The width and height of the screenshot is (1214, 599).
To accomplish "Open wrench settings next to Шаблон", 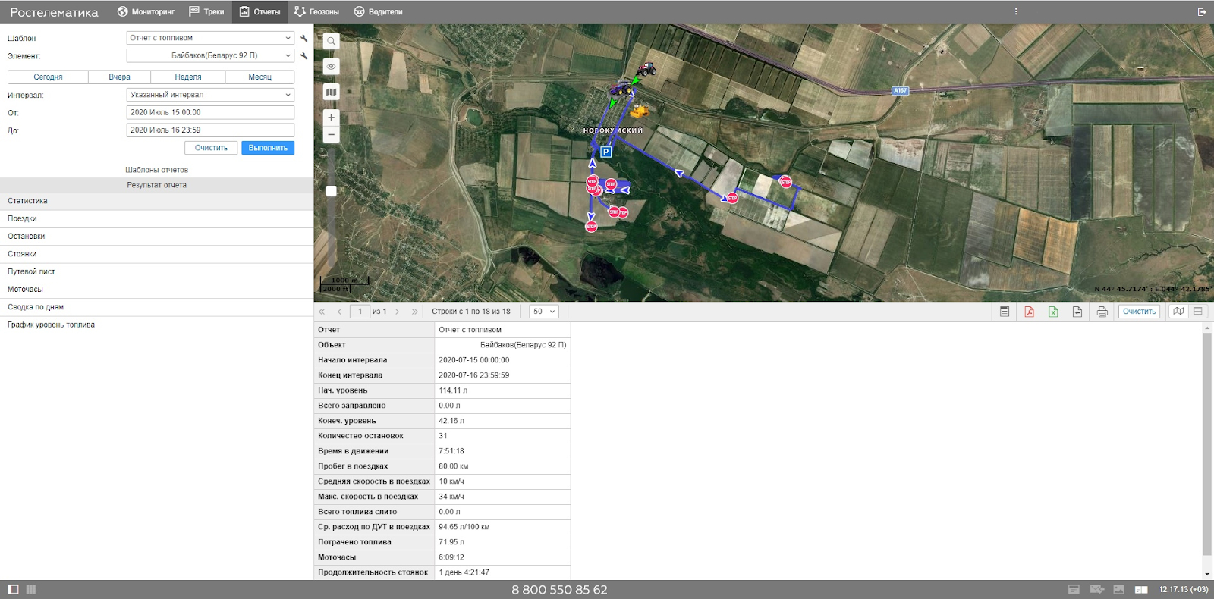I will tap(304, 38).
